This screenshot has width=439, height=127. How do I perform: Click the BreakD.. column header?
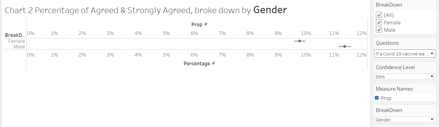click(x=15, y=35)
